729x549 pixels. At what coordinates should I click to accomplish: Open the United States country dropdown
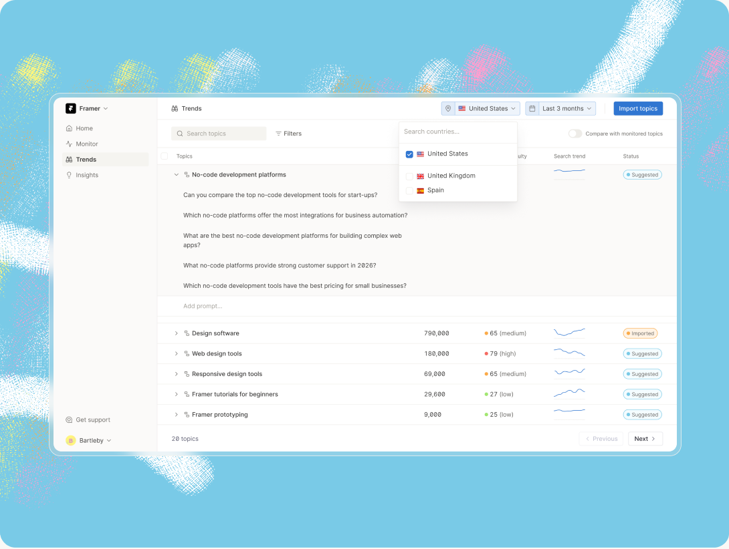pos(488,109)
